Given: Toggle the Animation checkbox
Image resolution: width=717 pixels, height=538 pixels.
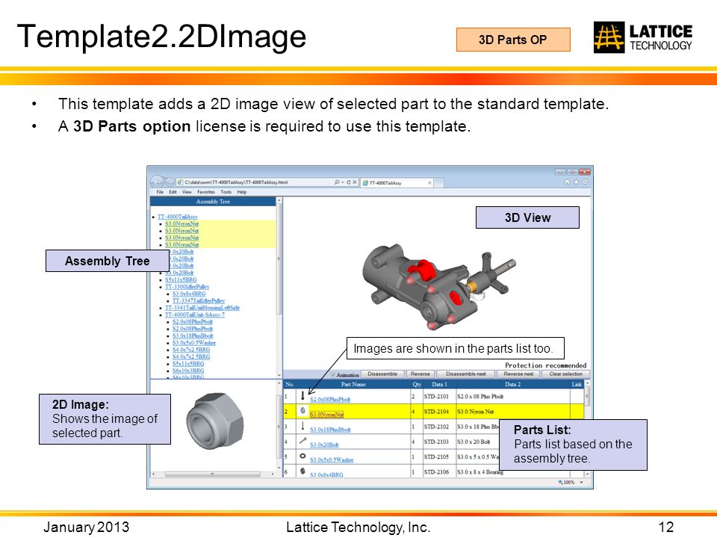Looking at the screenshot, I should [x=333, y=374].
